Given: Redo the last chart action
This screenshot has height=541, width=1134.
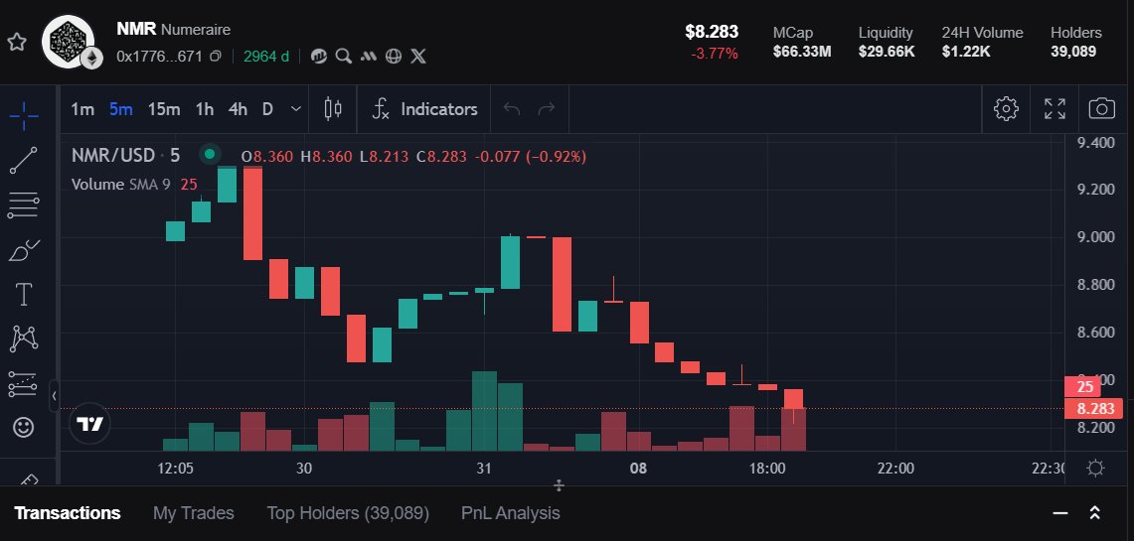Looking at the screenshot, I should 547,109.
